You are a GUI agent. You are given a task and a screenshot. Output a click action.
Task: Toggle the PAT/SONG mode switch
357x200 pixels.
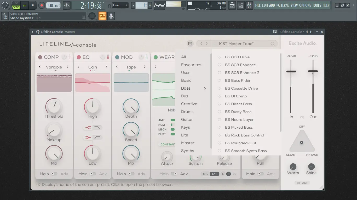(x=16, y=5)
